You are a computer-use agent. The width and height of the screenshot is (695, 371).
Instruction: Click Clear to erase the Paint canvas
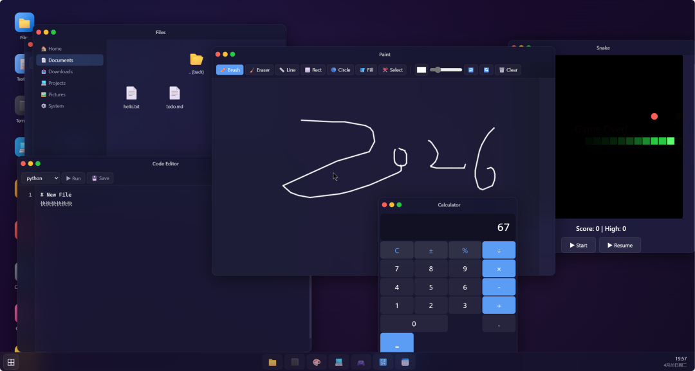point(508,70)
